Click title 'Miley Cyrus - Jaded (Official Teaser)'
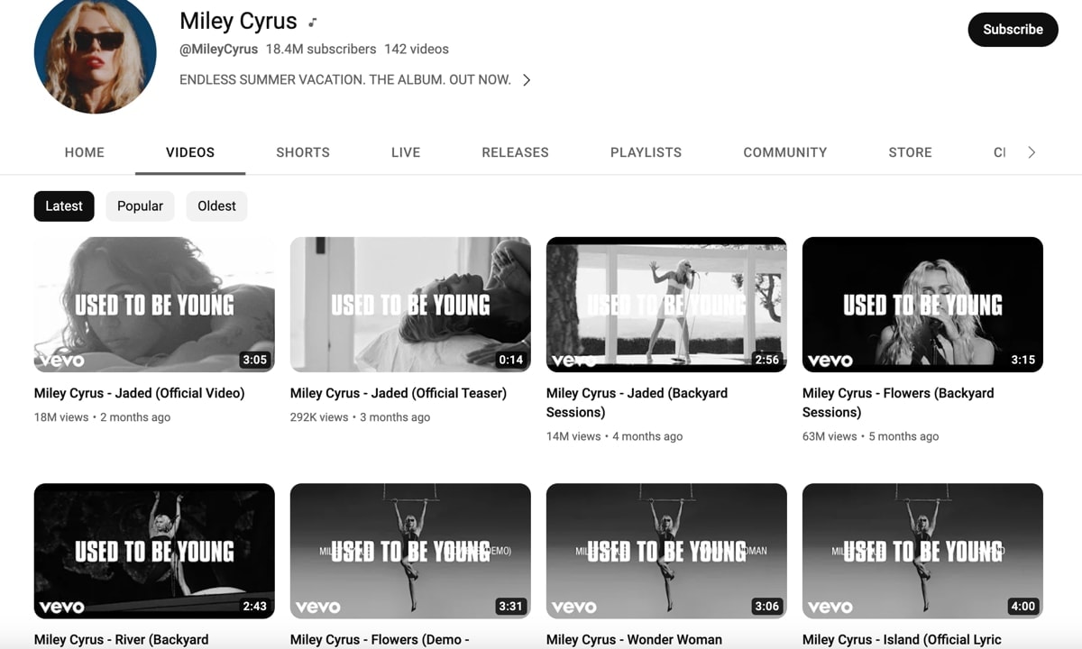Viewport: 1082px width, 649px height. click(x=399, y=393)
